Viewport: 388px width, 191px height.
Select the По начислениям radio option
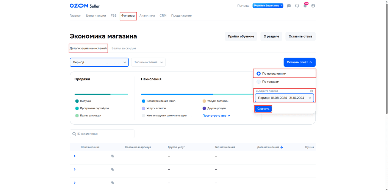pyautogui.click(x=259, y=74)
